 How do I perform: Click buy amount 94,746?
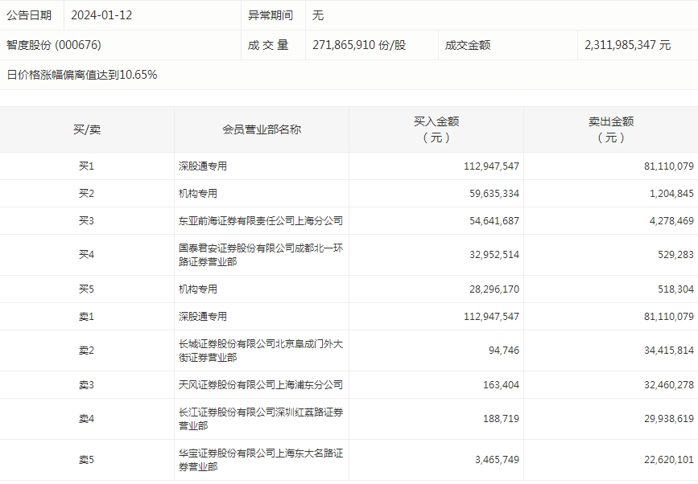[x=504, y=351]
